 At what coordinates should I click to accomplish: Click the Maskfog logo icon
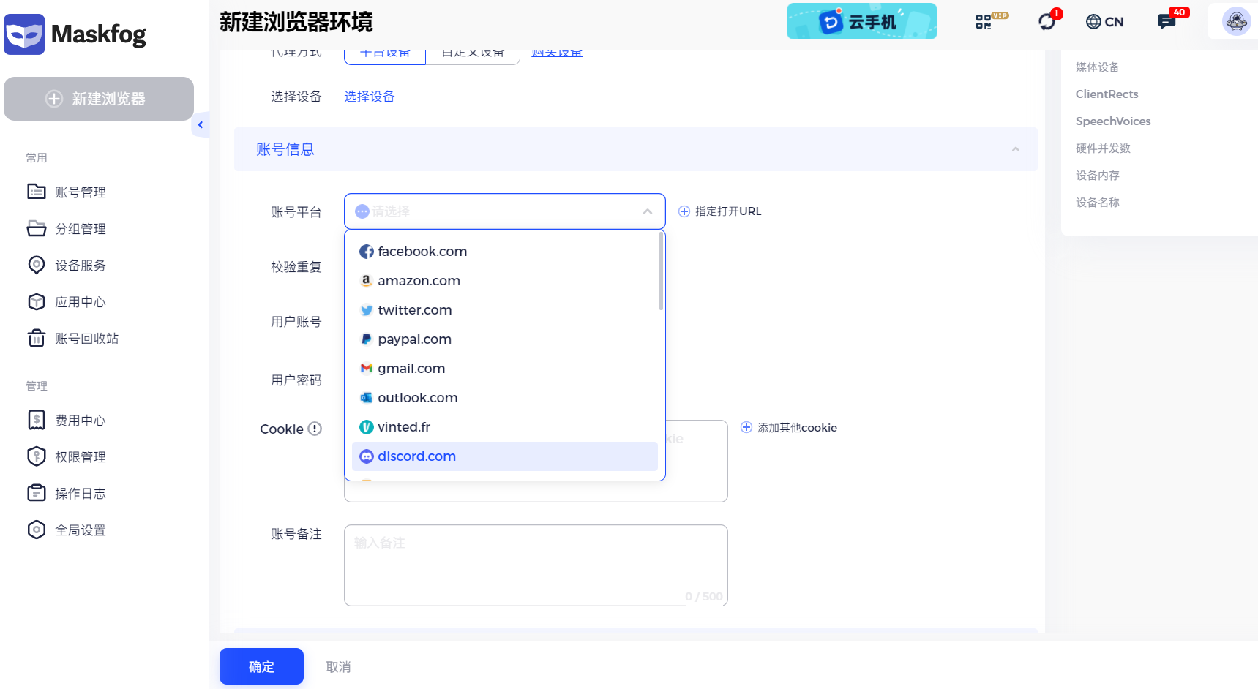[x=24, y=34]
